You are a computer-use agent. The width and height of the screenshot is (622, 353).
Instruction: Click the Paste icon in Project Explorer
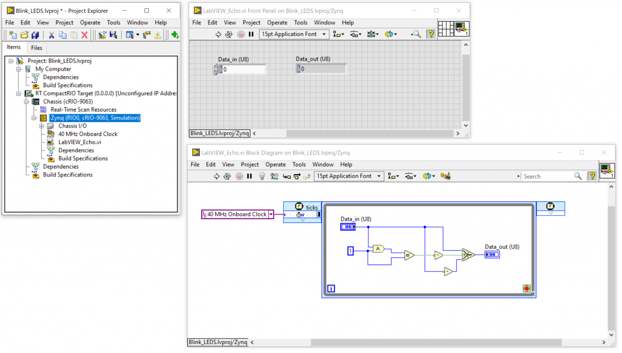coord(74,35)
